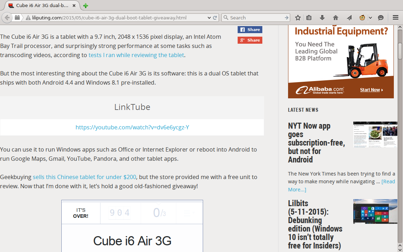The width and height of the screenshot is (403, 252).
Task: Reload the page with the refresh icon
Action: click(215, 18)
